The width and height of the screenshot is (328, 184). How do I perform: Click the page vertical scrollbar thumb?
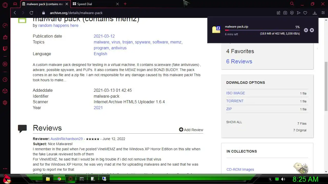point(326,86)
